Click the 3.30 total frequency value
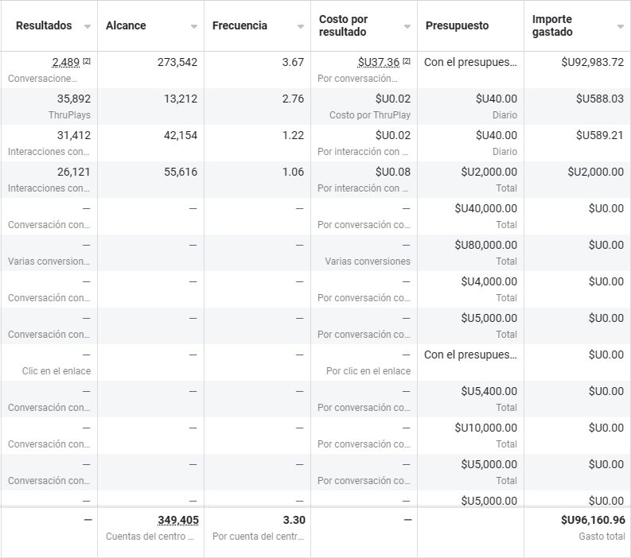 pos(294,520)
